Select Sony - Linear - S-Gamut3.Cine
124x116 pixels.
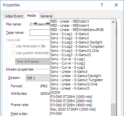(x=81, y=84)
